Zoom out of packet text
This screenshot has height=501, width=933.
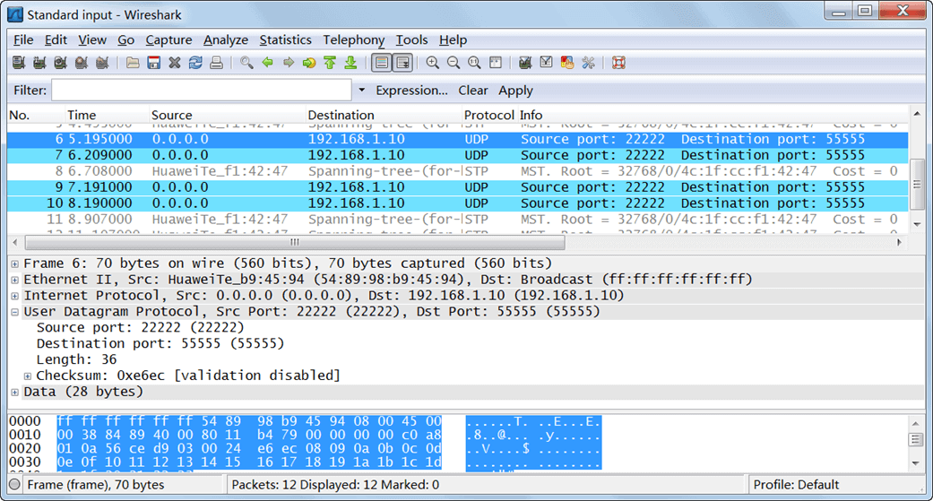pos(454,63)
